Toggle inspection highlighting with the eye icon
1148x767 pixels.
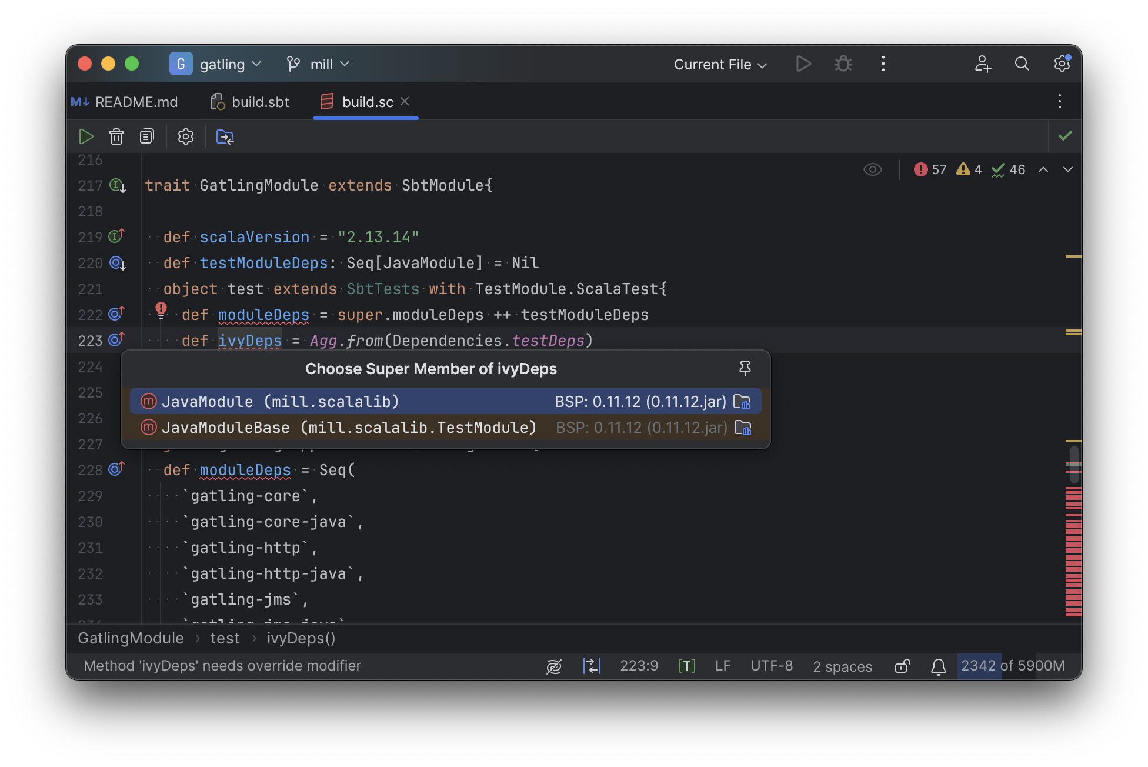pyautogui.click(x=872, y=169)
